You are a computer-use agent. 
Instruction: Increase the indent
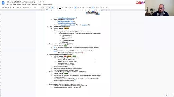point(103,8)
